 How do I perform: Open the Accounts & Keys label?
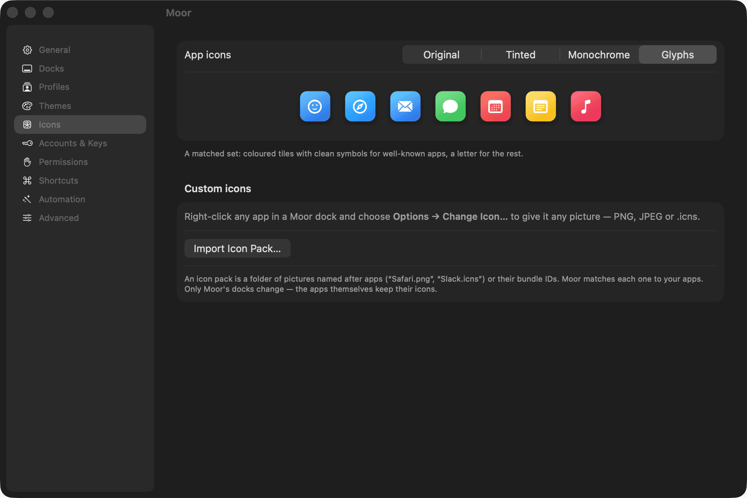click(x=73, y=143)
